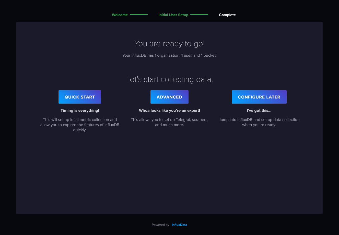Click the green progress line after Welcome
The image size is (339, 235).
(139, 15)
